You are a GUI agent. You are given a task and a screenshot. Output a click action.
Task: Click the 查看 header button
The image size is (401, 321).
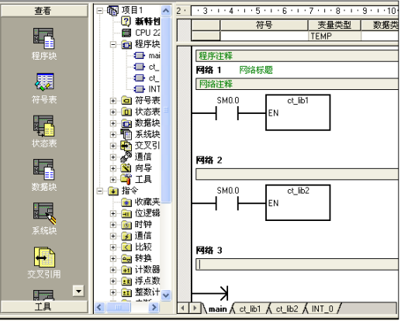click(x=44, y=11)
